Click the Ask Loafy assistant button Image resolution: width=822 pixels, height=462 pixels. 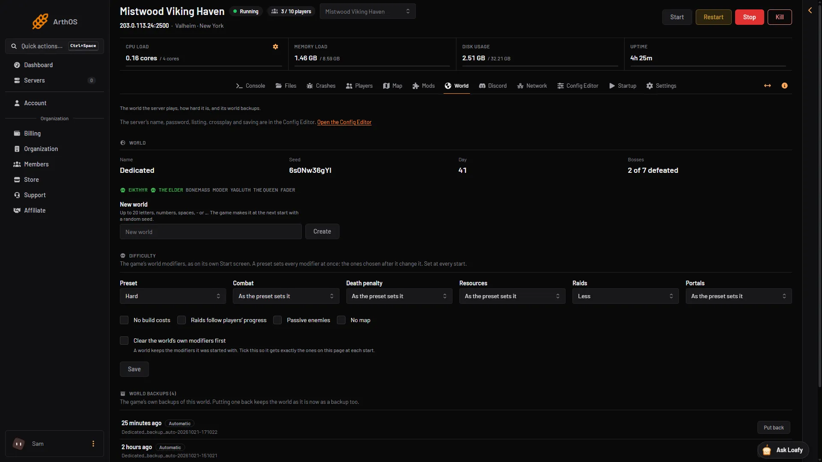point(783,450)
